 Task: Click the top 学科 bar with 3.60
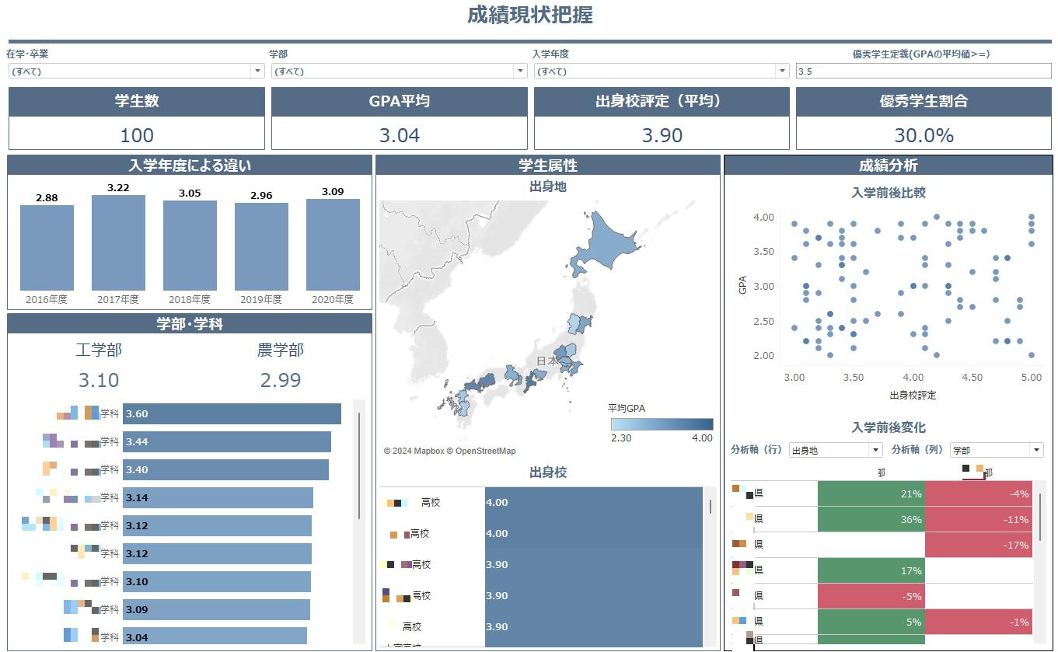click(x=232, y=414)
